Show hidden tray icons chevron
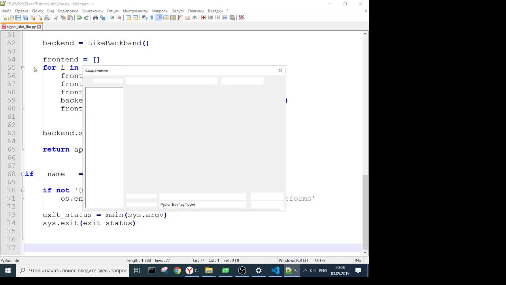Viewport: 506px width, 285px height. pos(305,270)
